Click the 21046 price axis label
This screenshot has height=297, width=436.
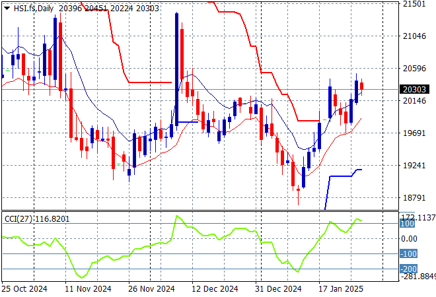click(414, 36)
